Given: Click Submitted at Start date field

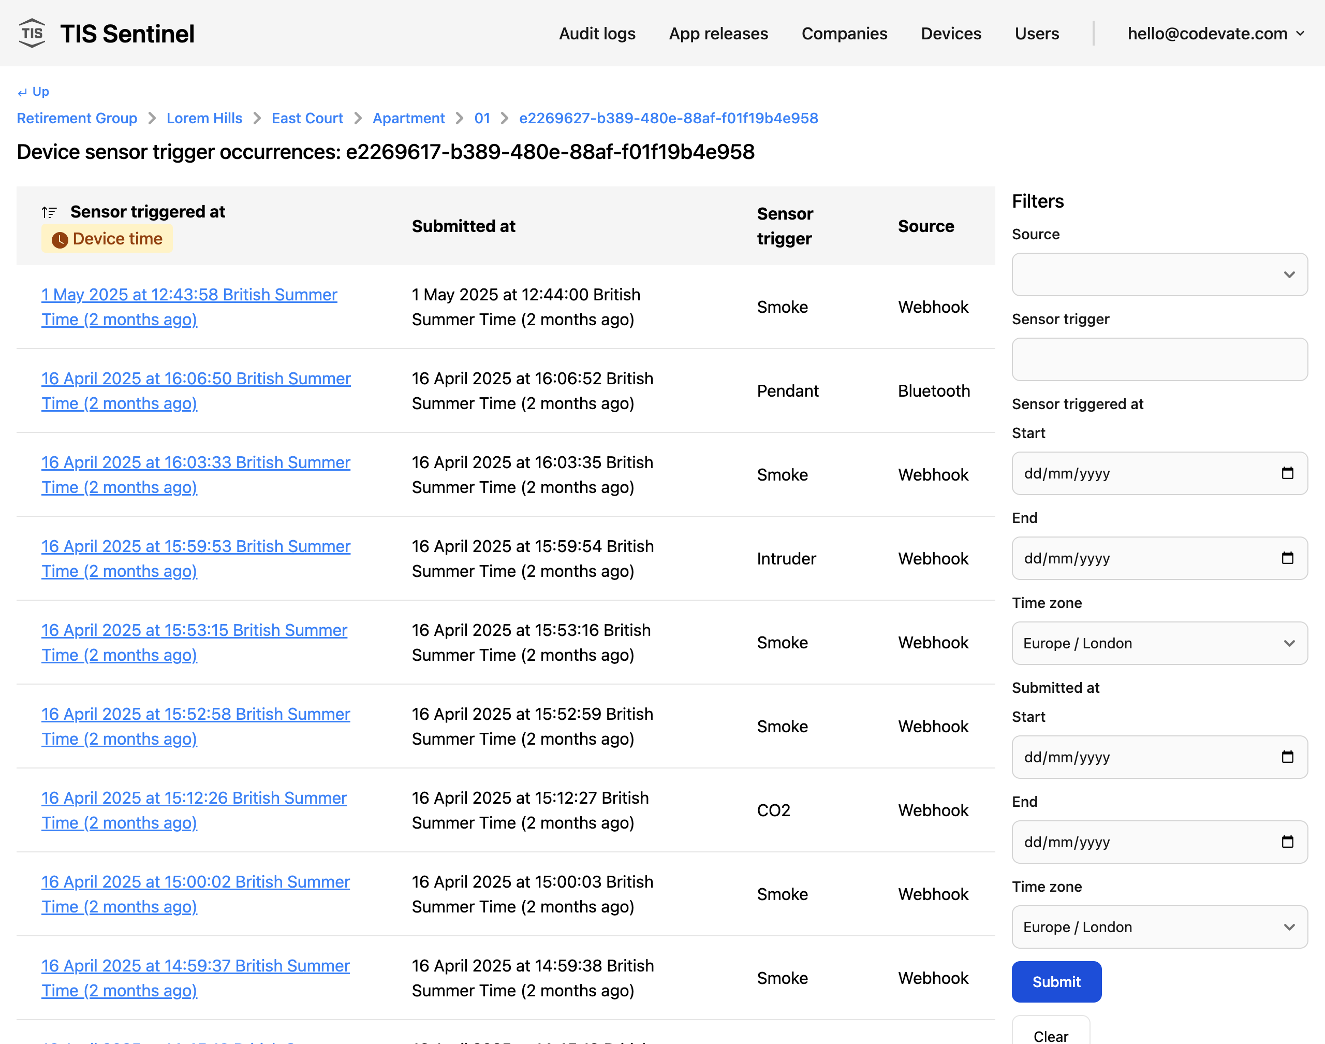Looking at the screenshot, I should 1159,757.
